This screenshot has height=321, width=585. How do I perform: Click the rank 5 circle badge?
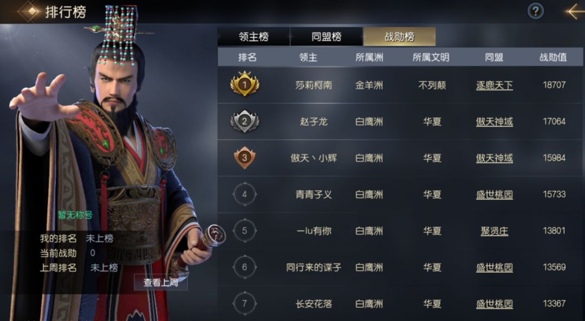click(244, 230)
